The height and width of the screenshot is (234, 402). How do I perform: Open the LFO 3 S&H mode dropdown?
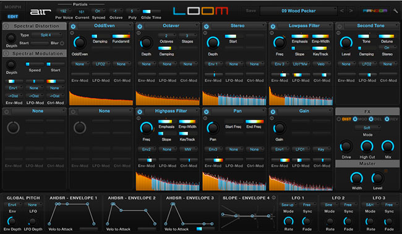tap(370, 205)
